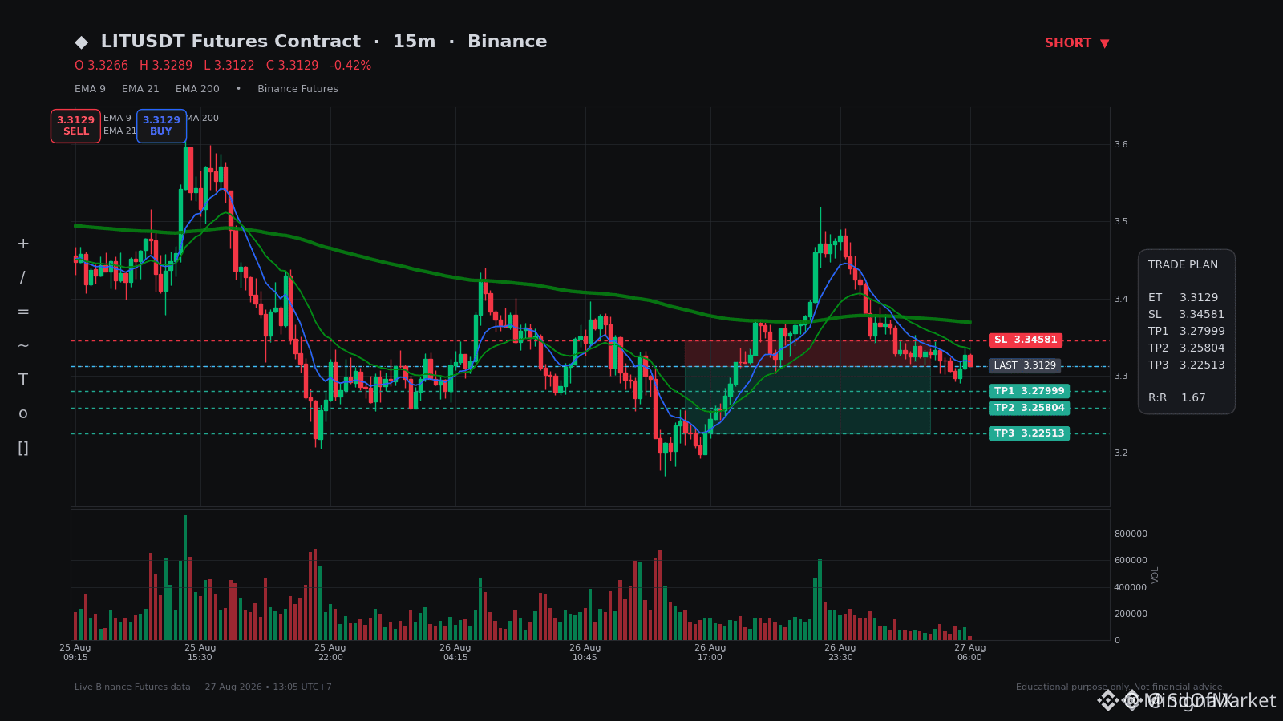The width and height of the screenshot is (1283, 721).
Task: Click the 3.4 price axis label
Action: (1121, 300)
